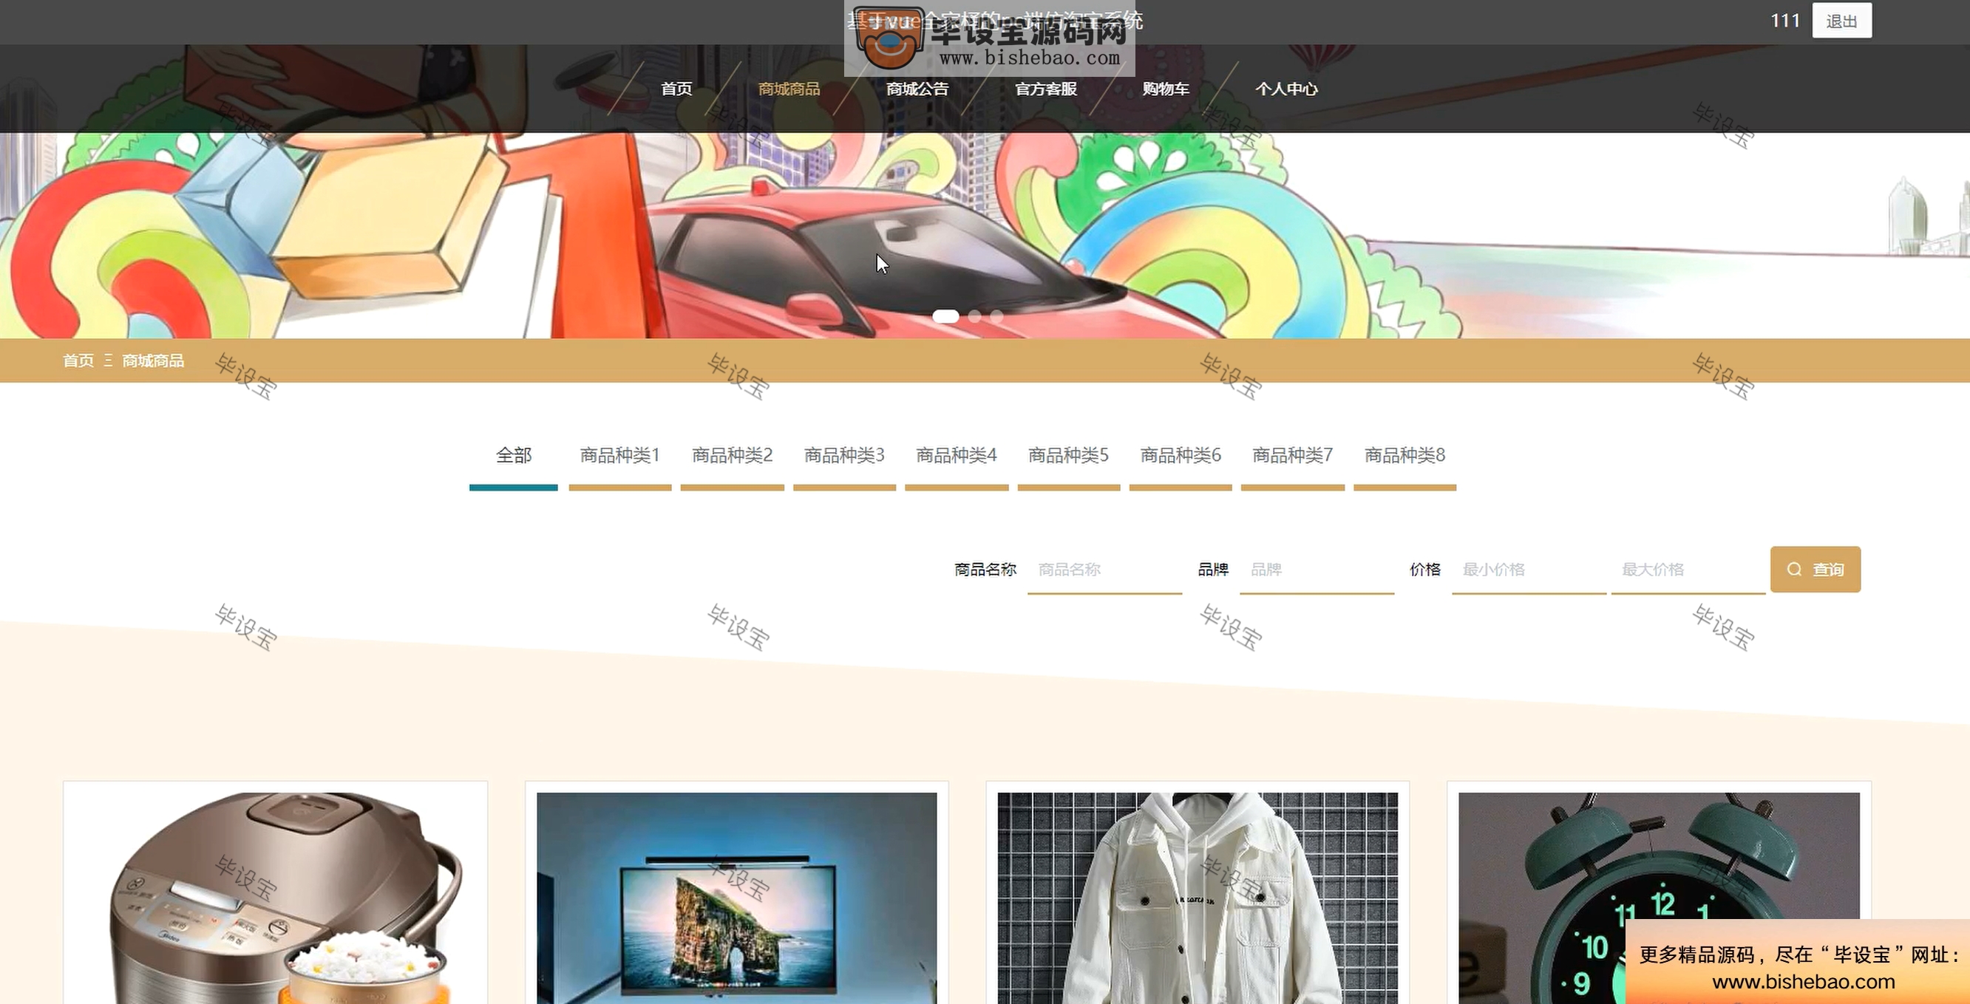Open the white jacket product thumbnail

(x=1198, y=898)
